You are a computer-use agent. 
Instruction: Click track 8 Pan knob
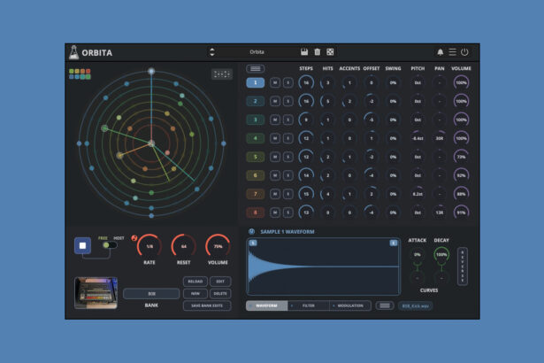pyautogui.click(x=440, y=212)
